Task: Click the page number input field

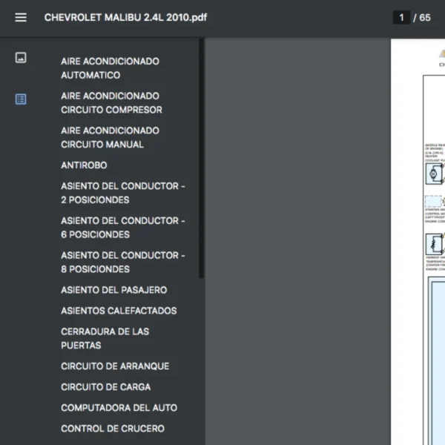Action: point(401,18)
